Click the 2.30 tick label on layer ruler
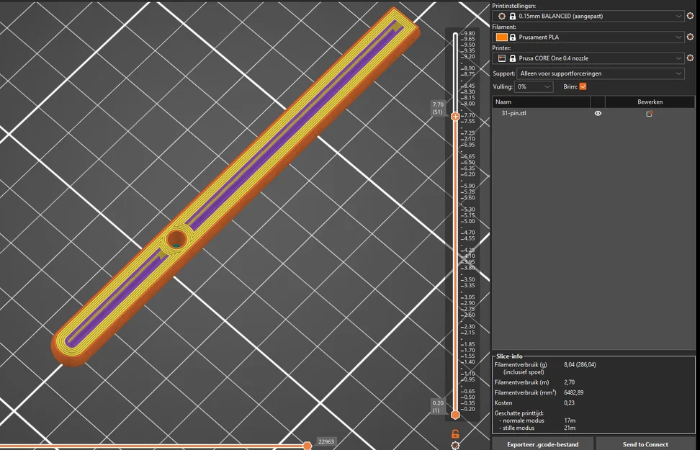Viewport: 700px width, 450px height. (x=469, y=327)
